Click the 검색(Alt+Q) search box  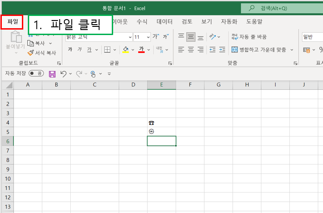point(282,8)
